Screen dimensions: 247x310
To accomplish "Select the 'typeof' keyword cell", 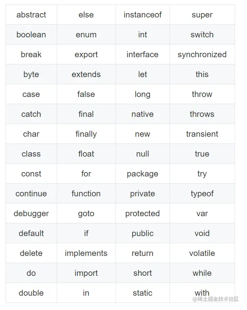I will [202, 194].
